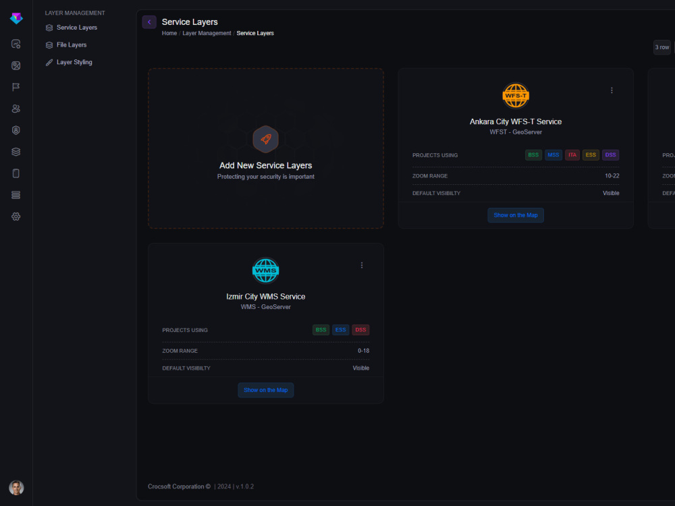
Task: Click the 3 row layout button
Action: [x=661, y=47]
